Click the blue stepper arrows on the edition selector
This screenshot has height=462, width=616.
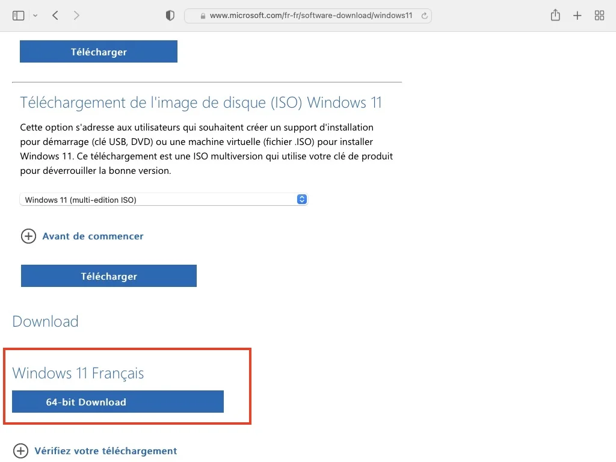click(301, 199)
